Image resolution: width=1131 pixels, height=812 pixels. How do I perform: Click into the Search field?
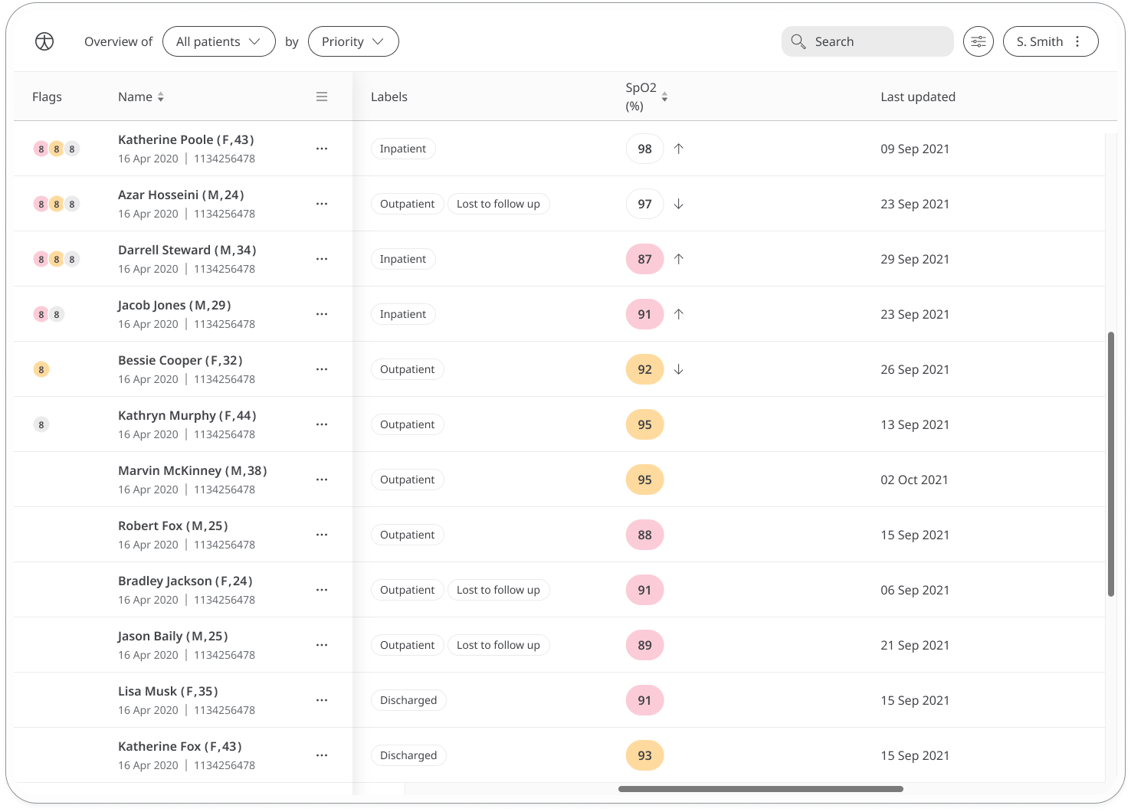click(867, 41)
